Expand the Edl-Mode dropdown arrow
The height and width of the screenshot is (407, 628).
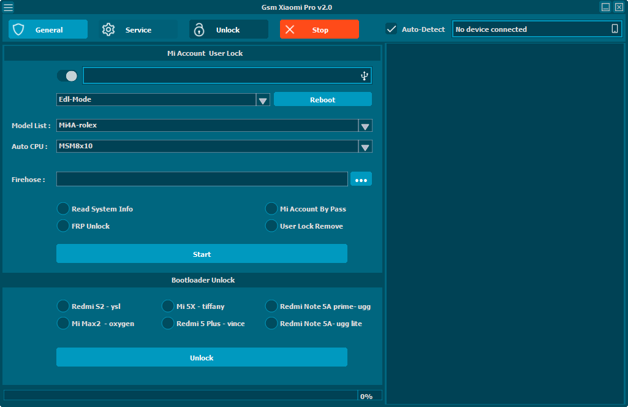[x=263, y=100]
